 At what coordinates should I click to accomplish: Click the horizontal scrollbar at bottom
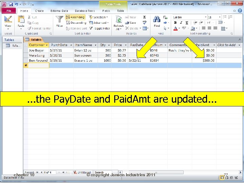pos(156,172)
